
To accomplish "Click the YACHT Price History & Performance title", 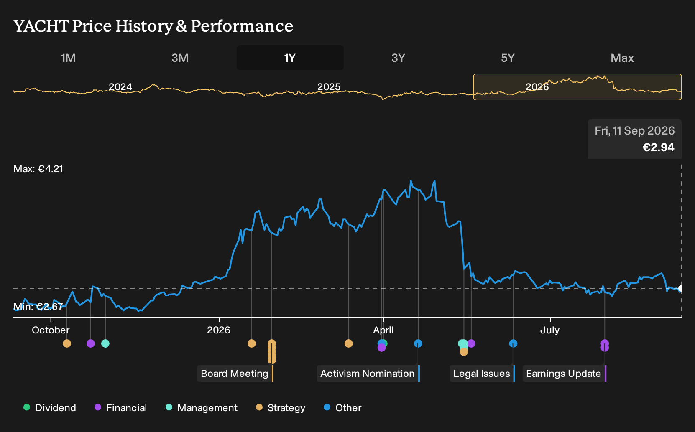I will (x=153, y=26).
